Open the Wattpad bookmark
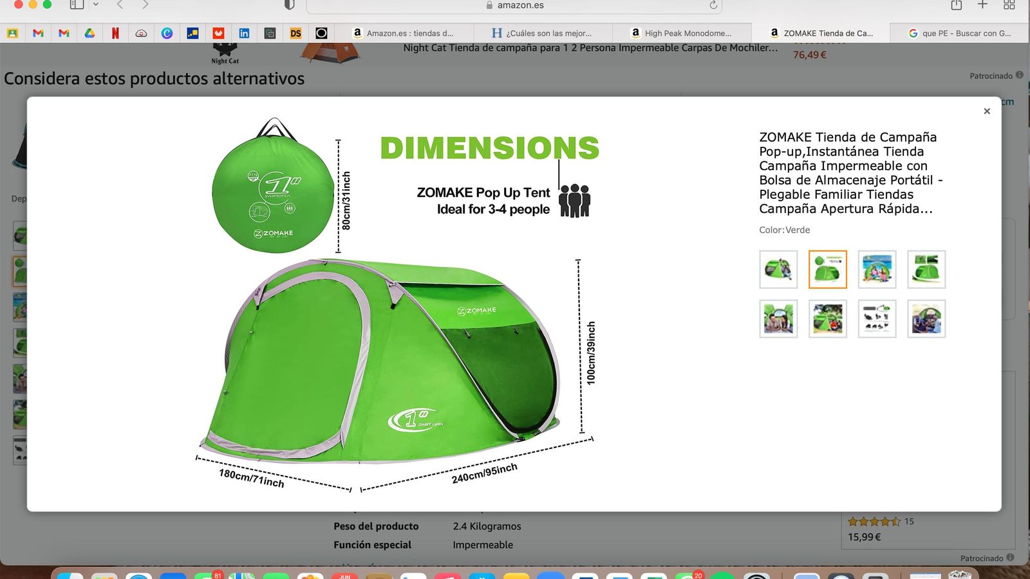This screenshot has width=1030, height=579. pos(218,33)
